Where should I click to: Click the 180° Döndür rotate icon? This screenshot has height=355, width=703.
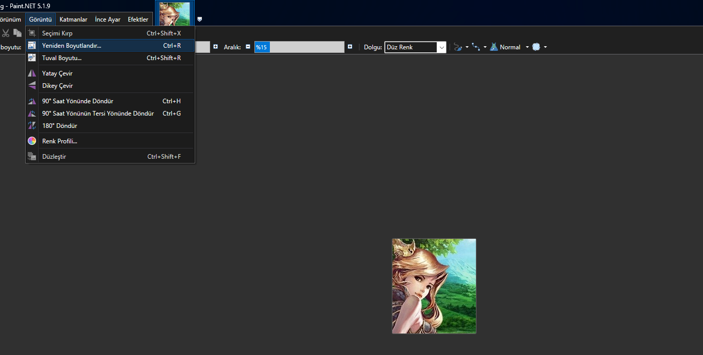coord(31,125)
